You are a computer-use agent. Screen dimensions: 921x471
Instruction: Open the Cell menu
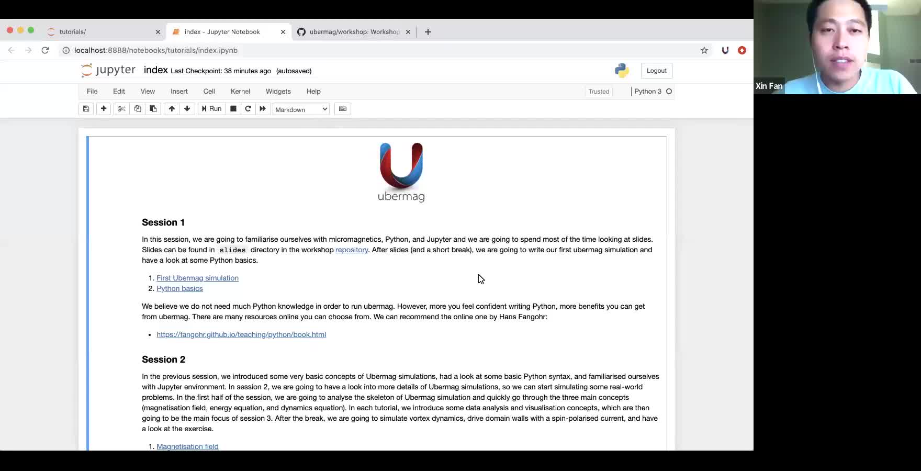pos(209,91)
